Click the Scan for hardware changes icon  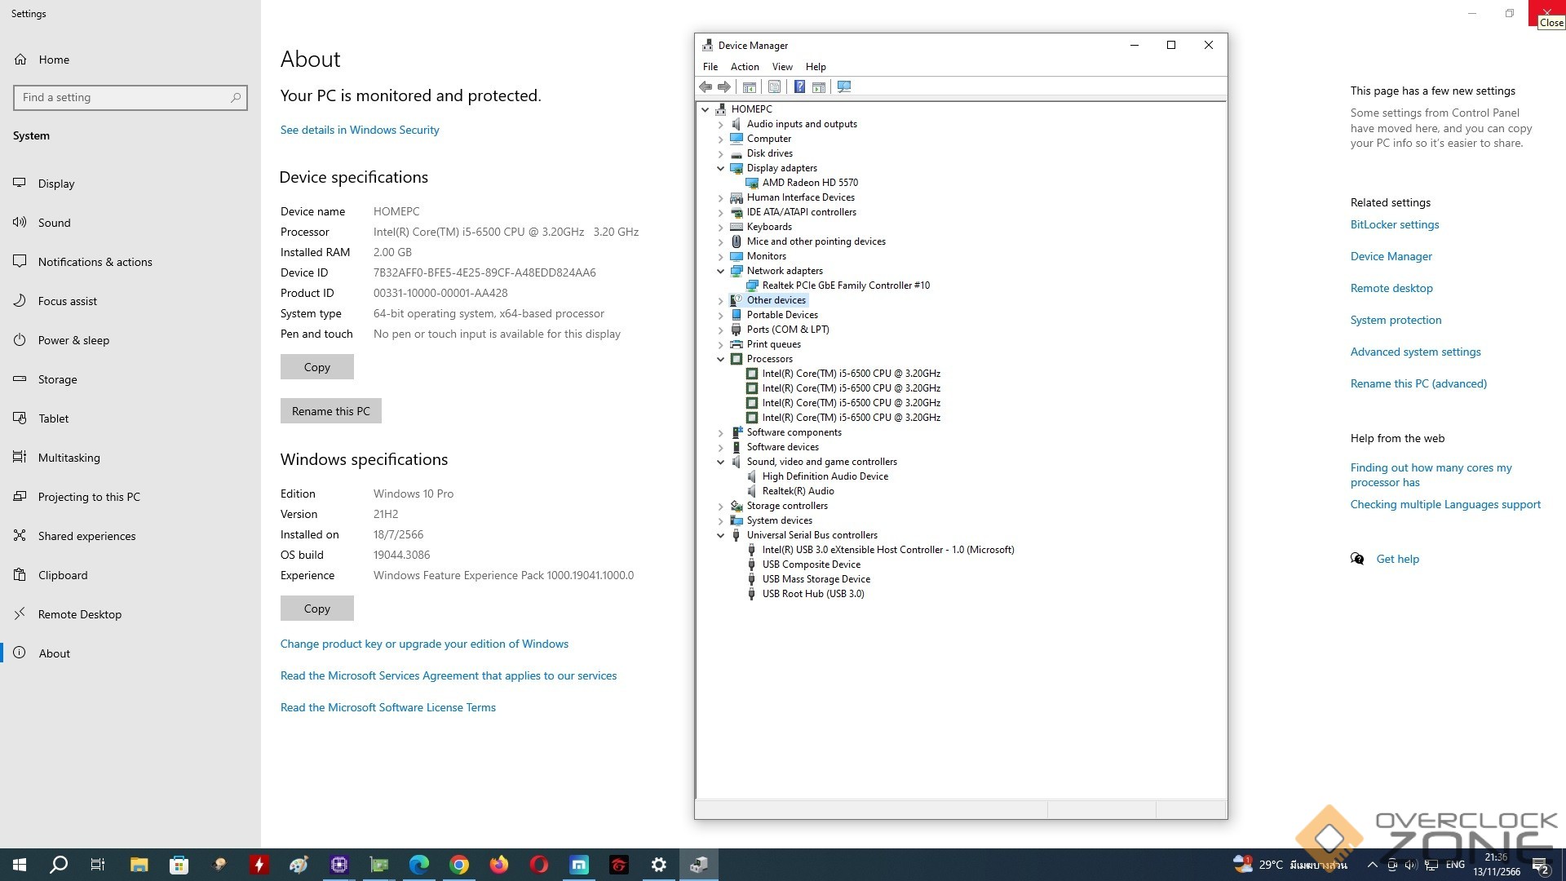pos(844,87)
